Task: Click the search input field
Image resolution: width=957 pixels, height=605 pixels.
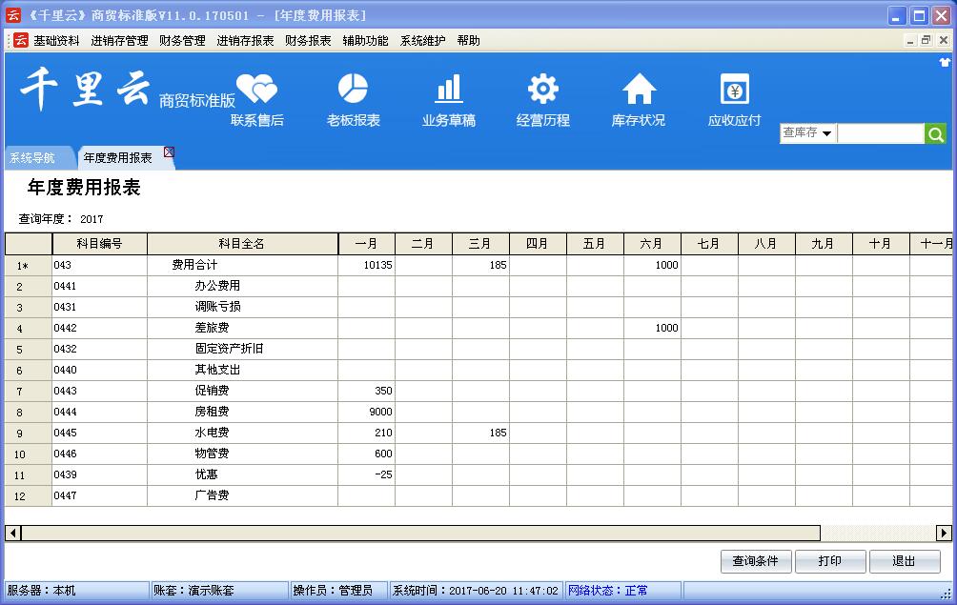Action: pyautogui.click(x=880, y=134)
